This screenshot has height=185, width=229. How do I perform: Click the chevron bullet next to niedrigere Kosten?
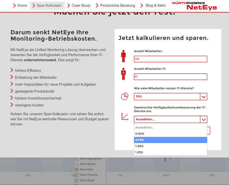point(12,105)
